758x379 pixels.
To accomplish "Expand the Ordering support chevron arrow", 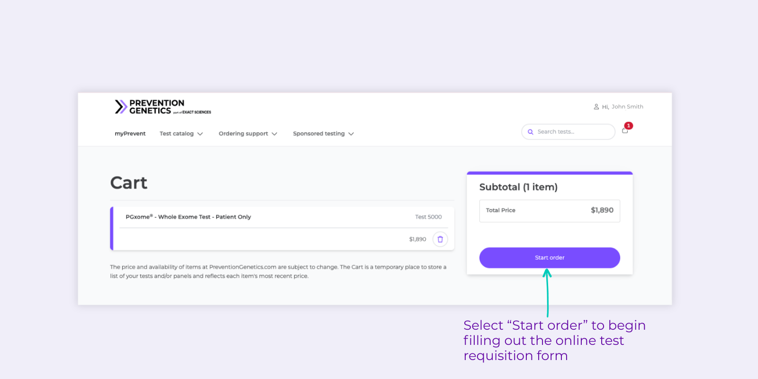I will coord(274,134).
